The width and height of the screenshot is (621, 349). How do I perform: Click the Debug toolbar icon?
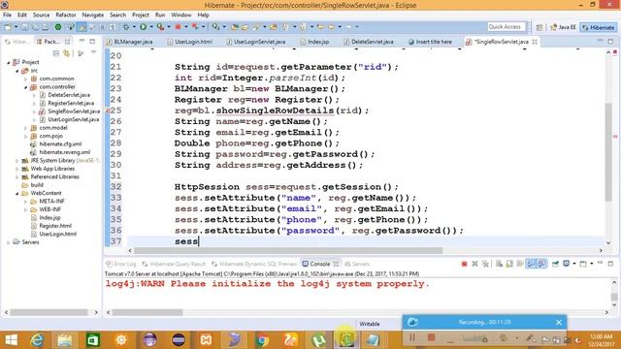click(x=126, y=27)
